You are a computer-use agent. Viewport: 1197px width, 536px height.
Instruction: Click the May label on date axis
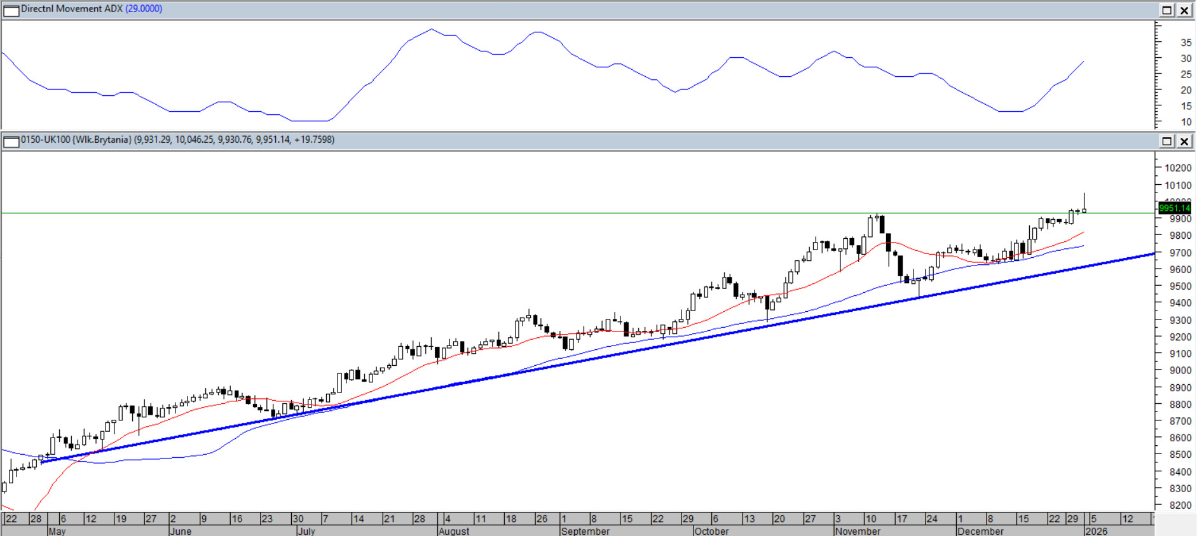click(57, 531)
